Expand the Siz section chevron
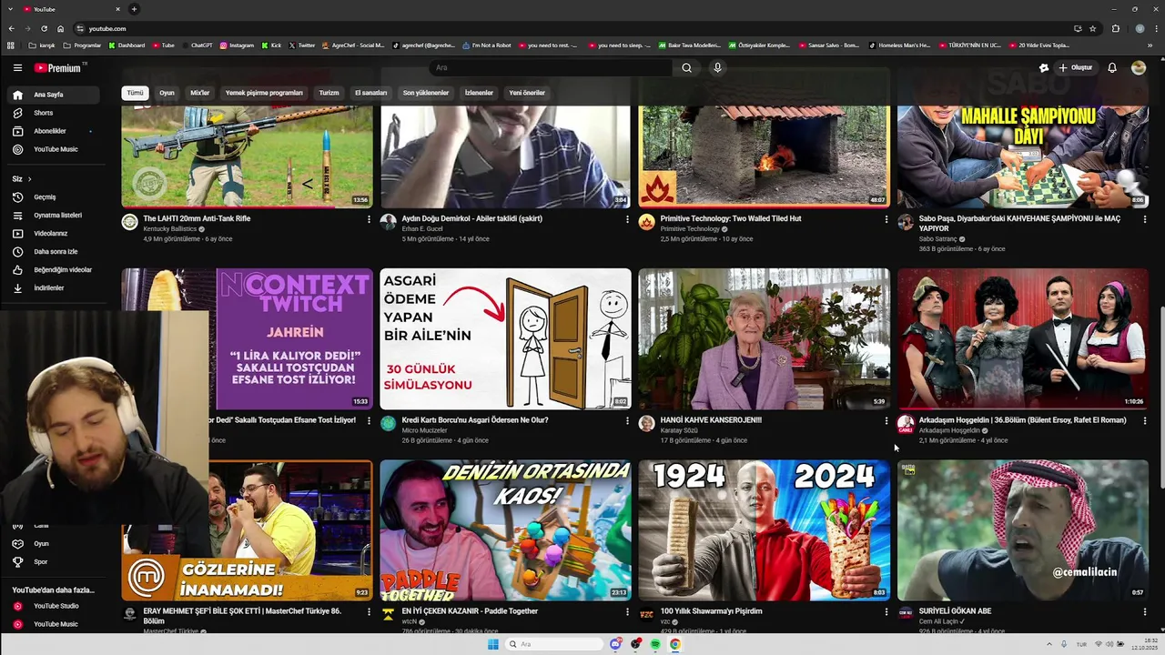The height and width of the screenshot is (655, 1165). (x=29, y=179)
